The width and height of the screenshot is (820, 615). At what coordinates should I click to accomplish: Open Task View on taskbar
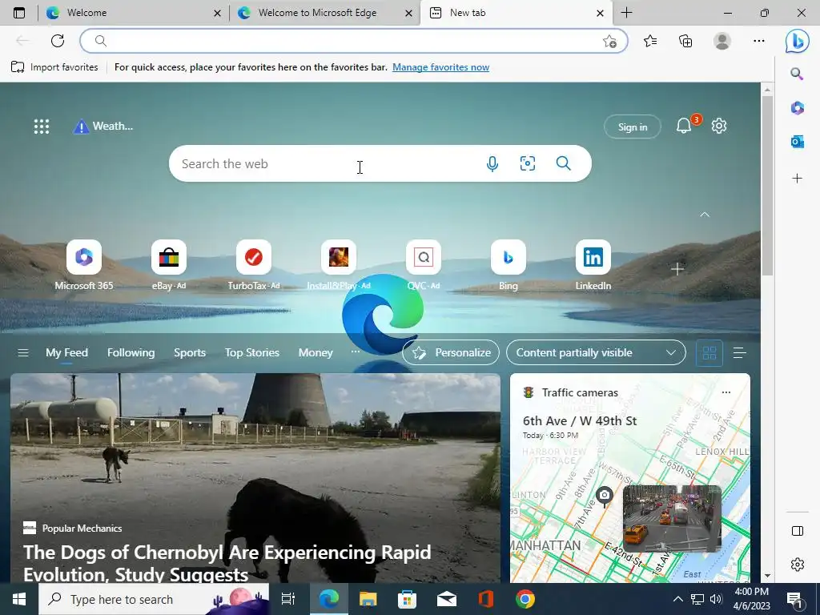(288, 599)
